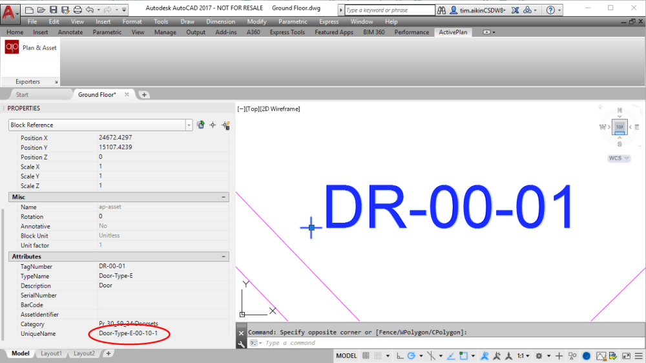Open the WCS coordinate system dropdown
The height and width of the screenshot is (363, 646).
tap(619, 158)
